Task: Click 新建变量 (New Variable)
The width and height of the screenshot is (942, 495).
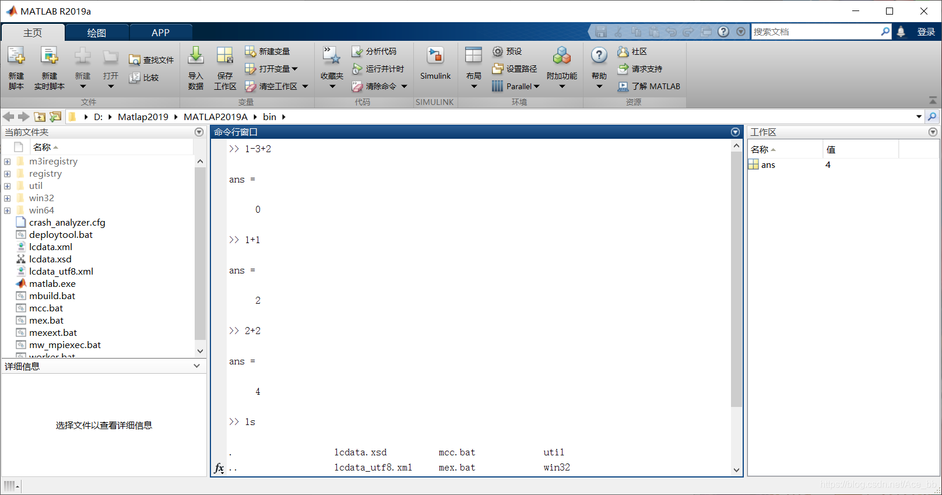Action: (x=268, y=51)
